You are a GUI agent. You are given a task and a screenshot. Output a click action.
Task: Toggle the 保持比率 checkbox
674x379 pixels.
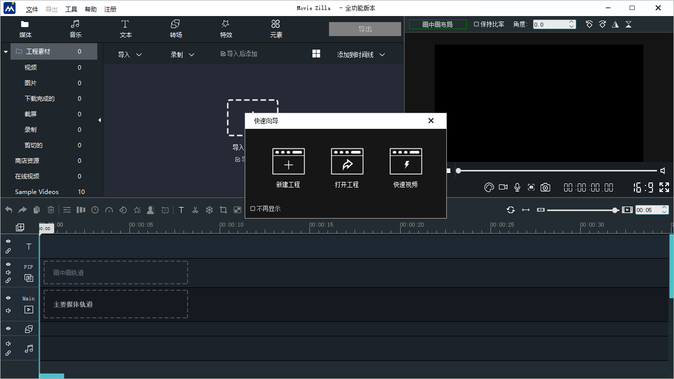(476, 24)
